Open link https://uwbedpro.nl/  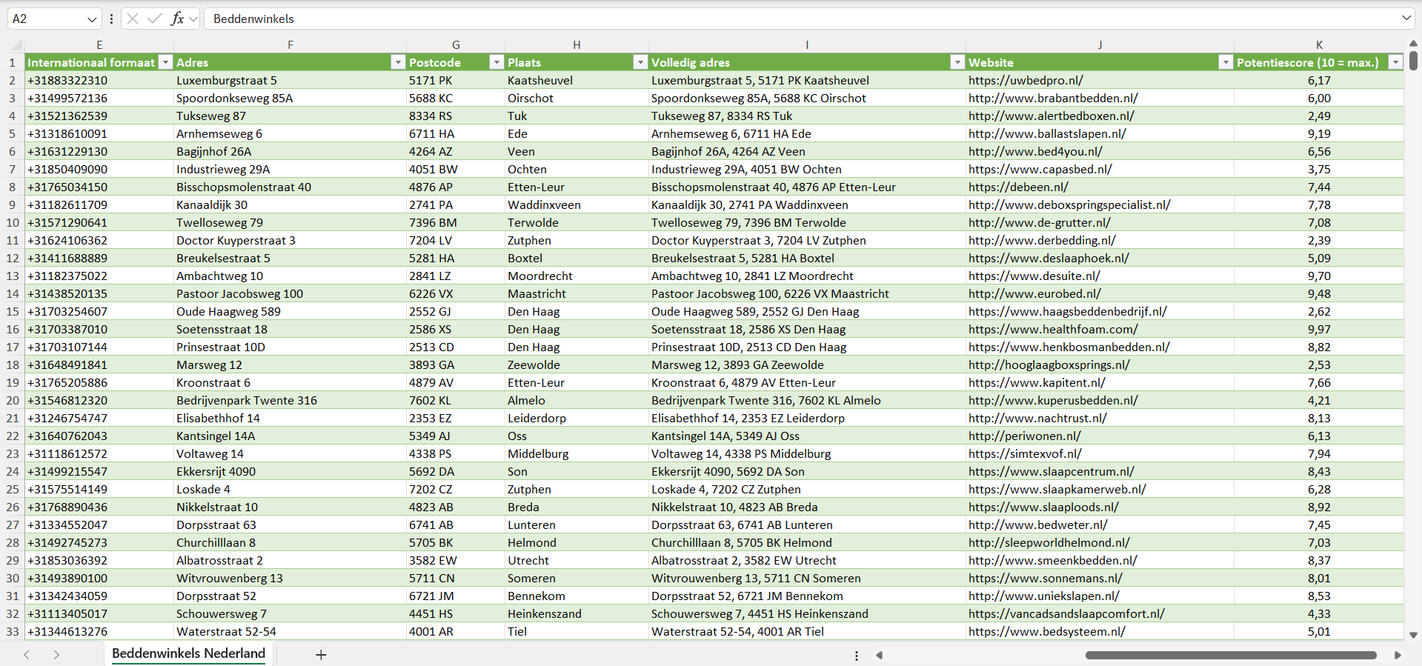1026,80
